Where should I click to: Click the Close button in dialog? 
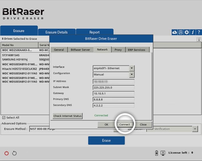[143, 125]
